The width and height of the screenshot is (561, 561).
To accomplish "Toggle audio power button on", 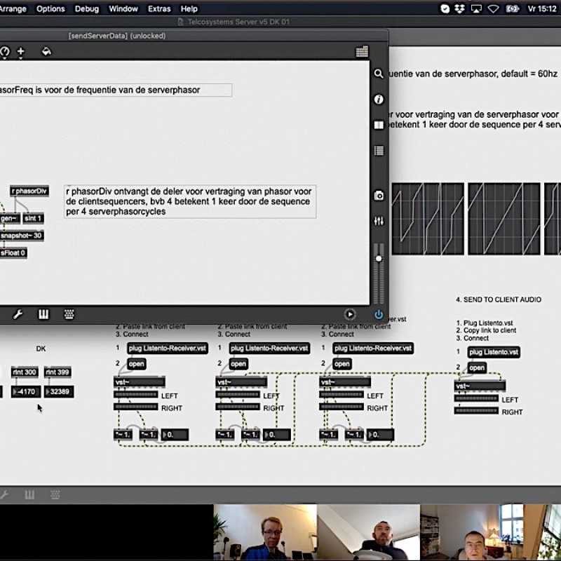I will (x=379, y=315).
